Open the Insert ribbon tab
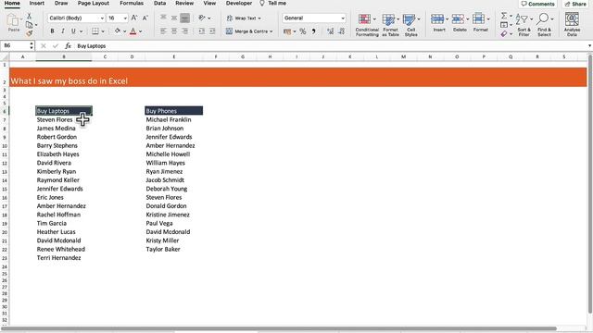Viewport: 593px width, 333px height. pos(37,3)
